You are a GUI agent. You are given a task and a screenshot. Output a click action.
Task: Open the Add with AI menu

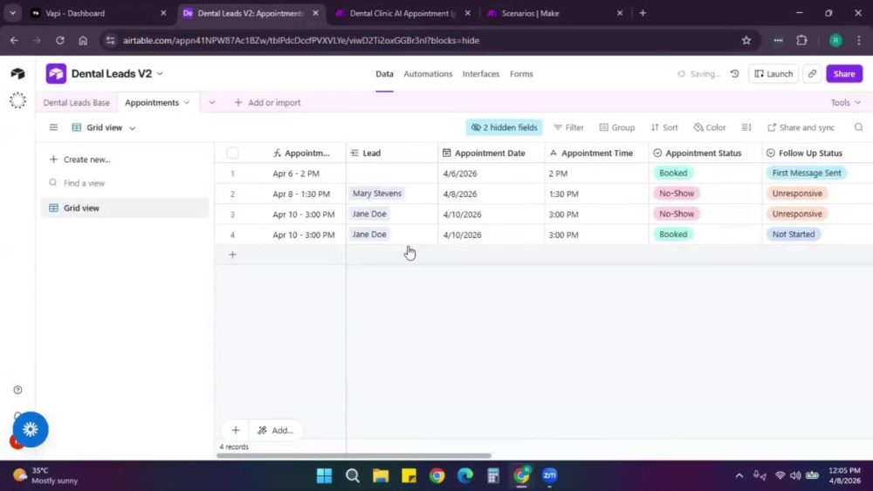[276, 430]
